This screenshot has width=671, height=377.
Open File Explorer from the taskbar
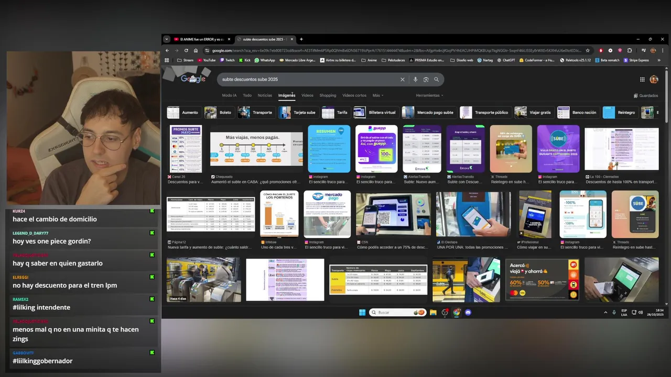pos(433,312)
